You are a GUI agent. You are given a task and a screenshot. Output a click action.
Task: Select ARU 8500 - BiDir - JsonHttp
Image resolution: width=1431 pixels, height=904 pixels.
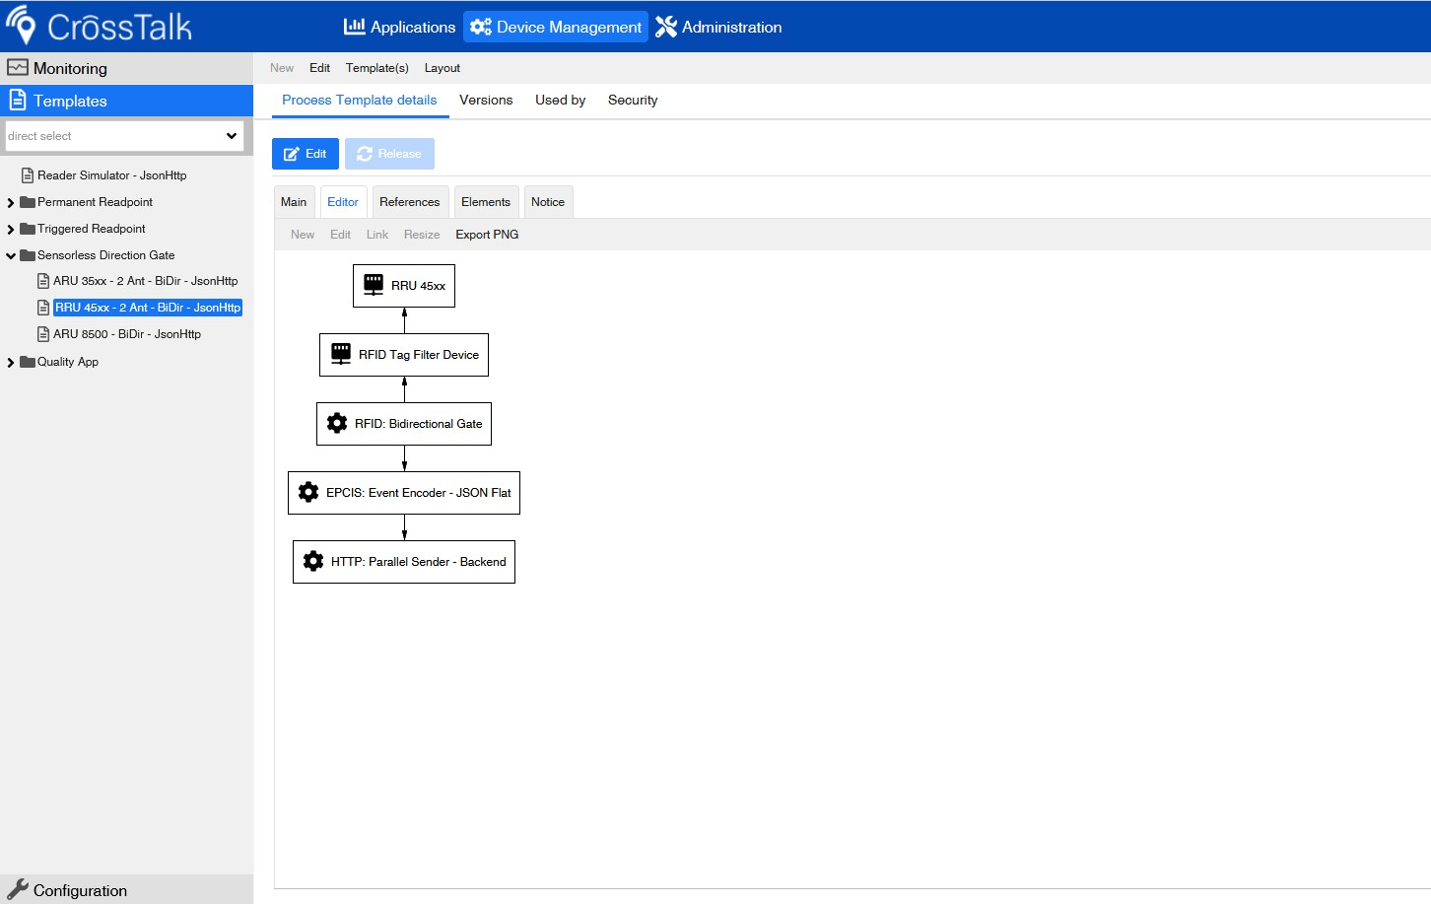coord(127,334)
